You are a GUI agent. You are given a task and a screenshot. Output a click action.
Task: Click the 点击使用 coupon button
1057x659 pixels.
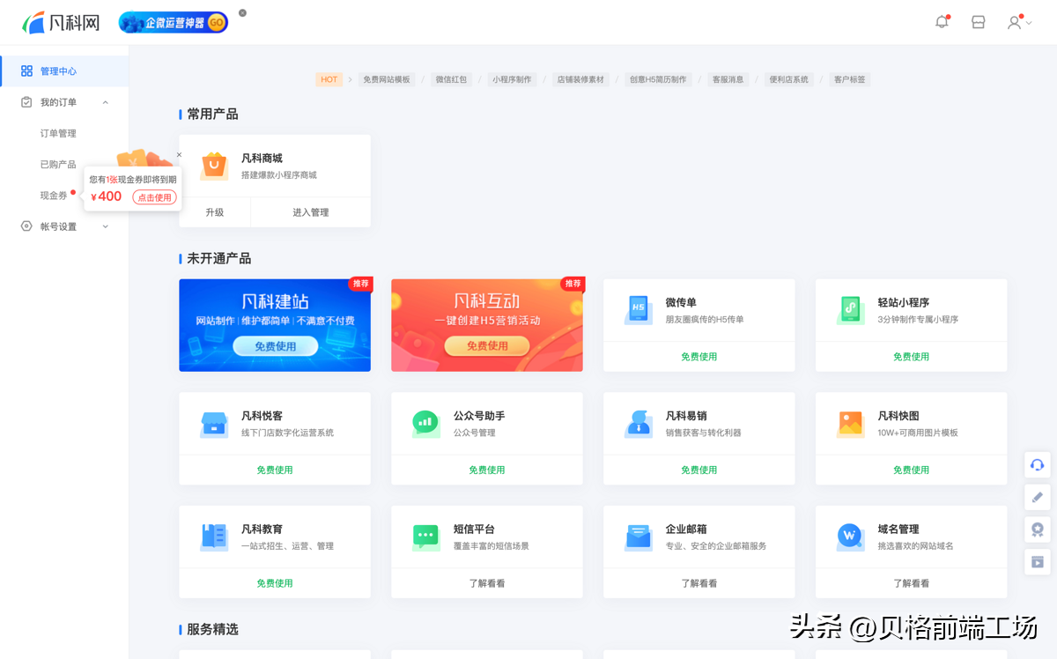pos(155,197)
